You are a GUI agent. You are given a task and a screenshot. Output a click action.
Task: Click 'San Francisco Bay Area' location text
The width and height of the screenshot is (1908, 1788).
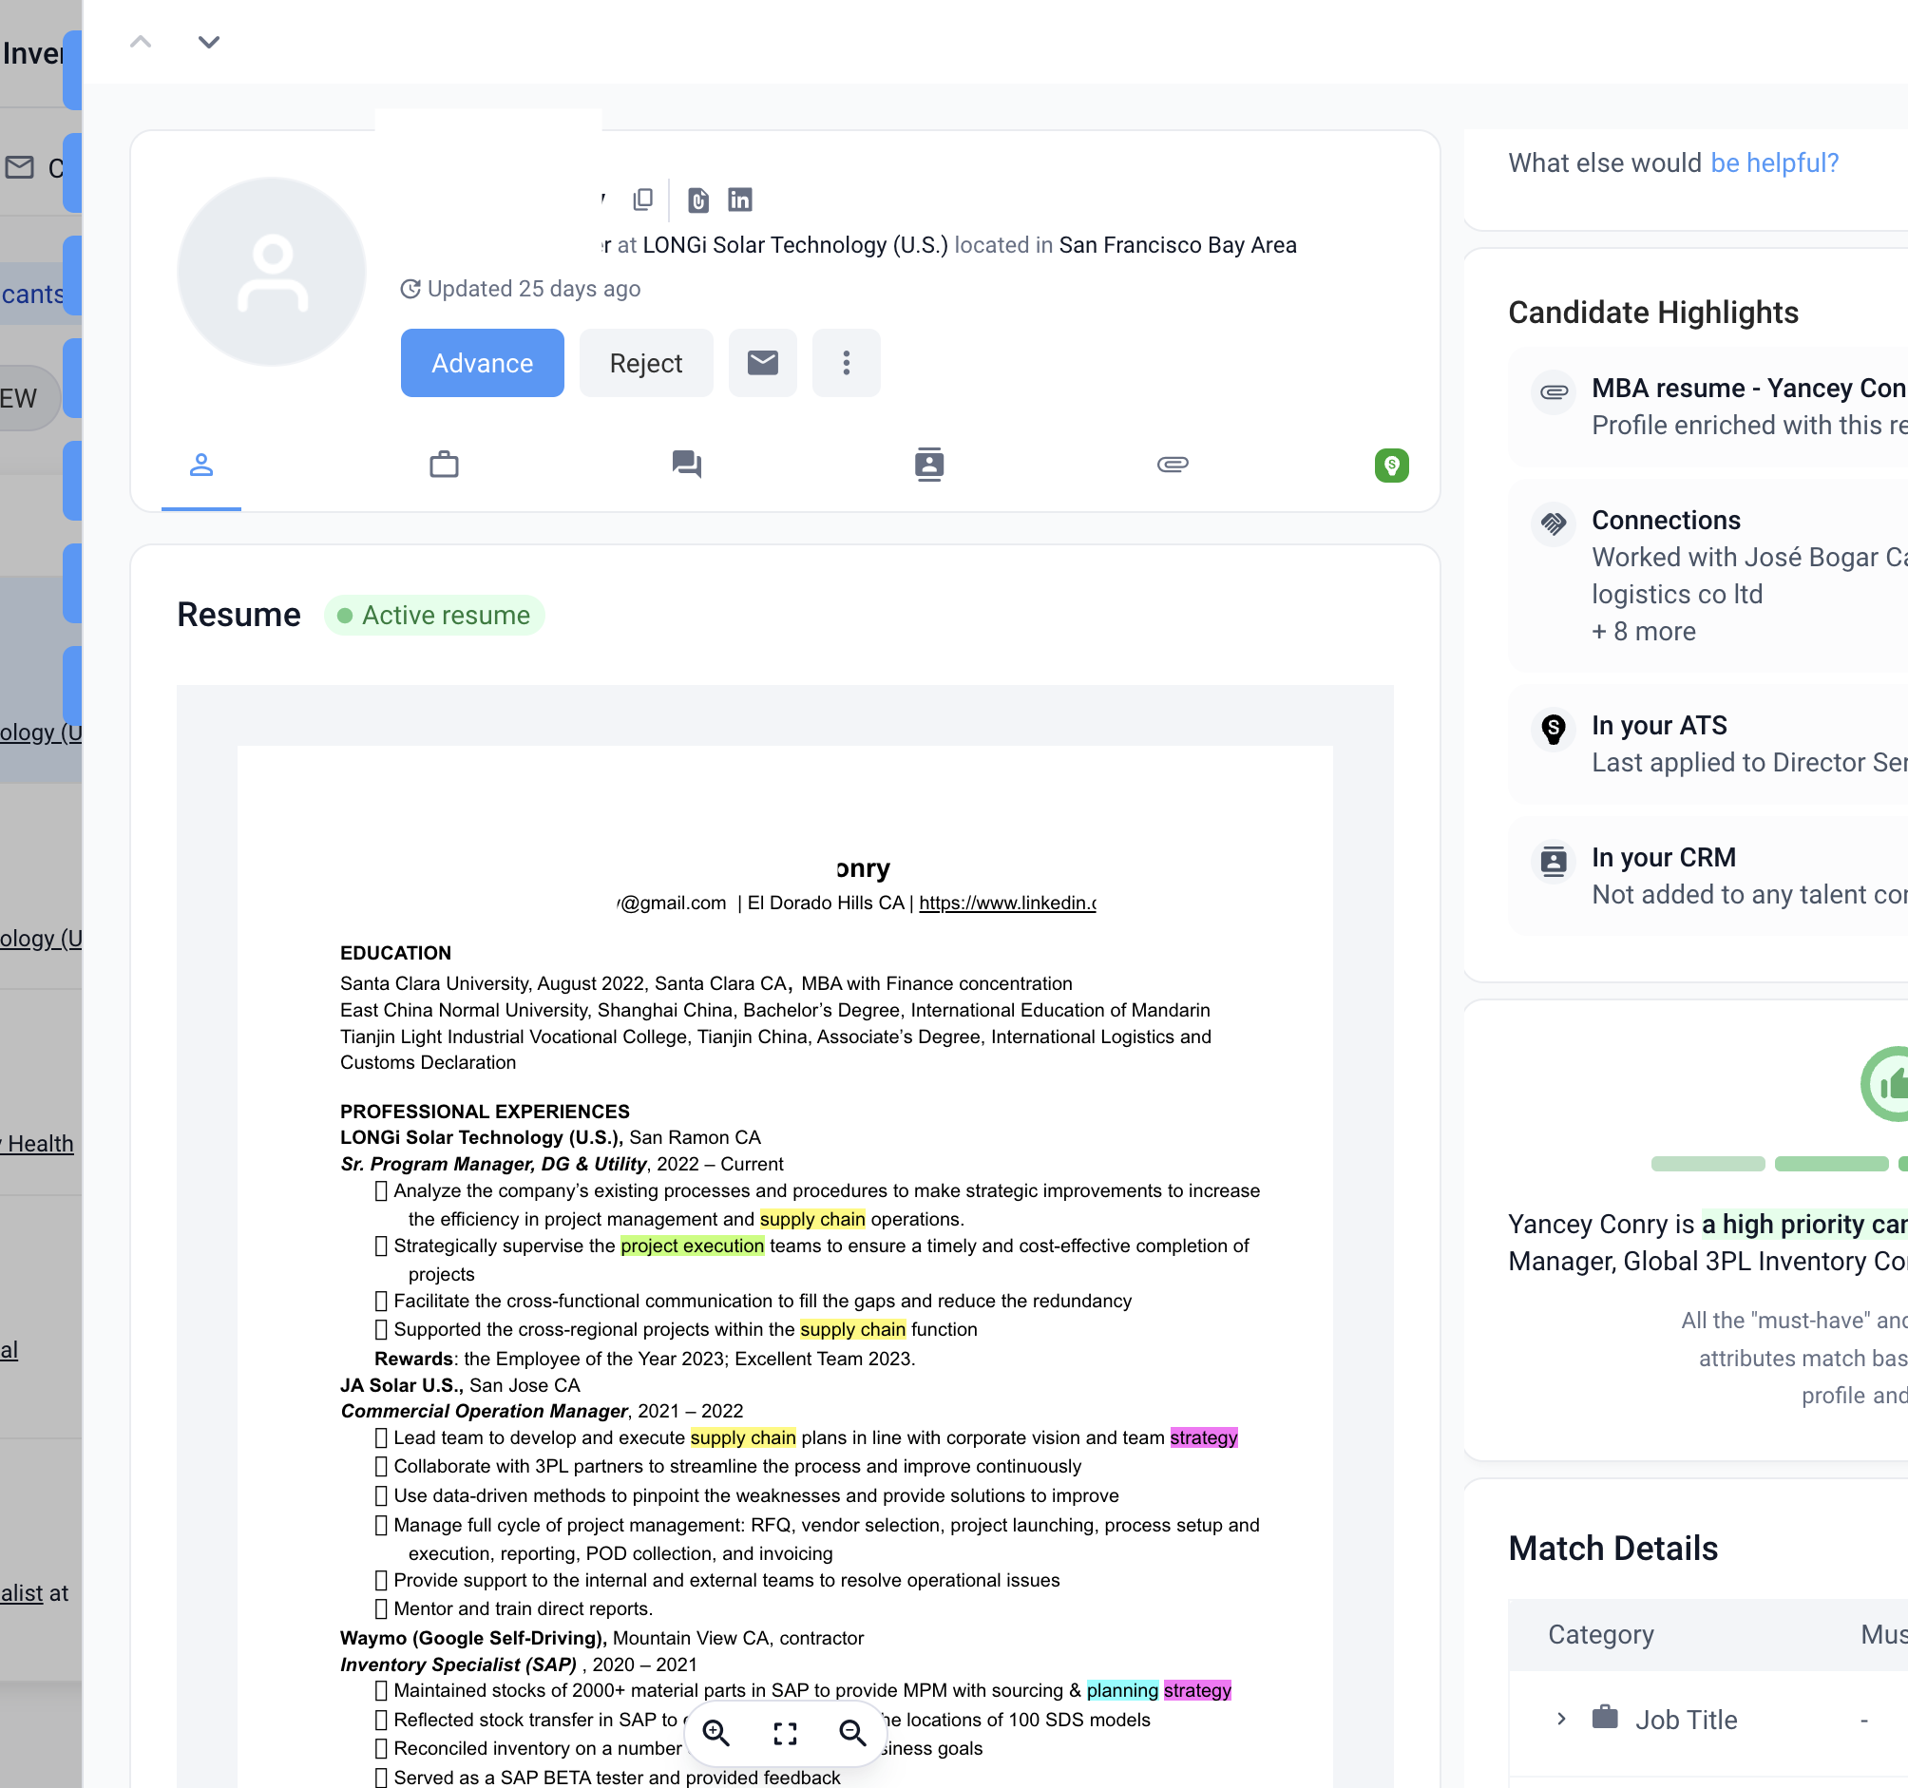coord(1177,245)
